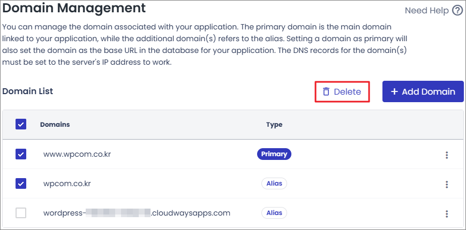Uncheck the wpcom.co.kr alias row checkbox
This screenshot has width=466, height=230.
coord(21,183)
